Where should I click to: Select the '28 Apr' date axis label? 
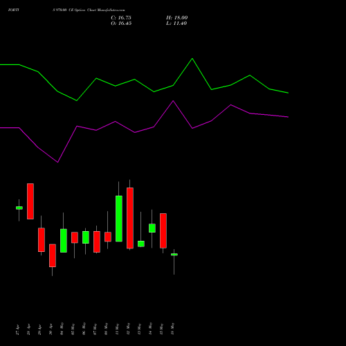[x=29, y=330]
